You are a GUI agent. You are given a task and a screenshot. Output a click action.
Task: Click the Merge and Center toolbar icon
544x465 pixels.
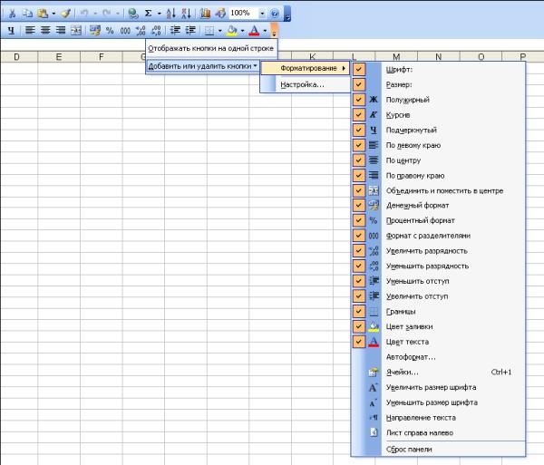point(76,30)
